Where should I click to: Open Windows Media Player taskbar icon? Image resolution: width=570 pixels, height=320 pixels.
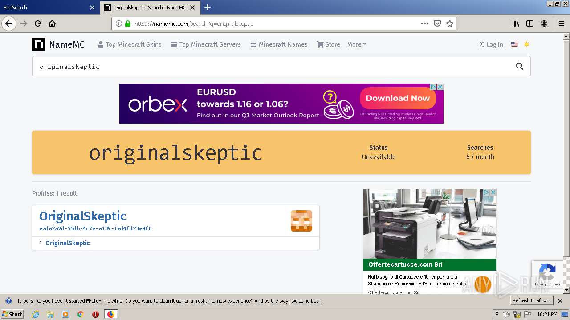coord(65,314)
